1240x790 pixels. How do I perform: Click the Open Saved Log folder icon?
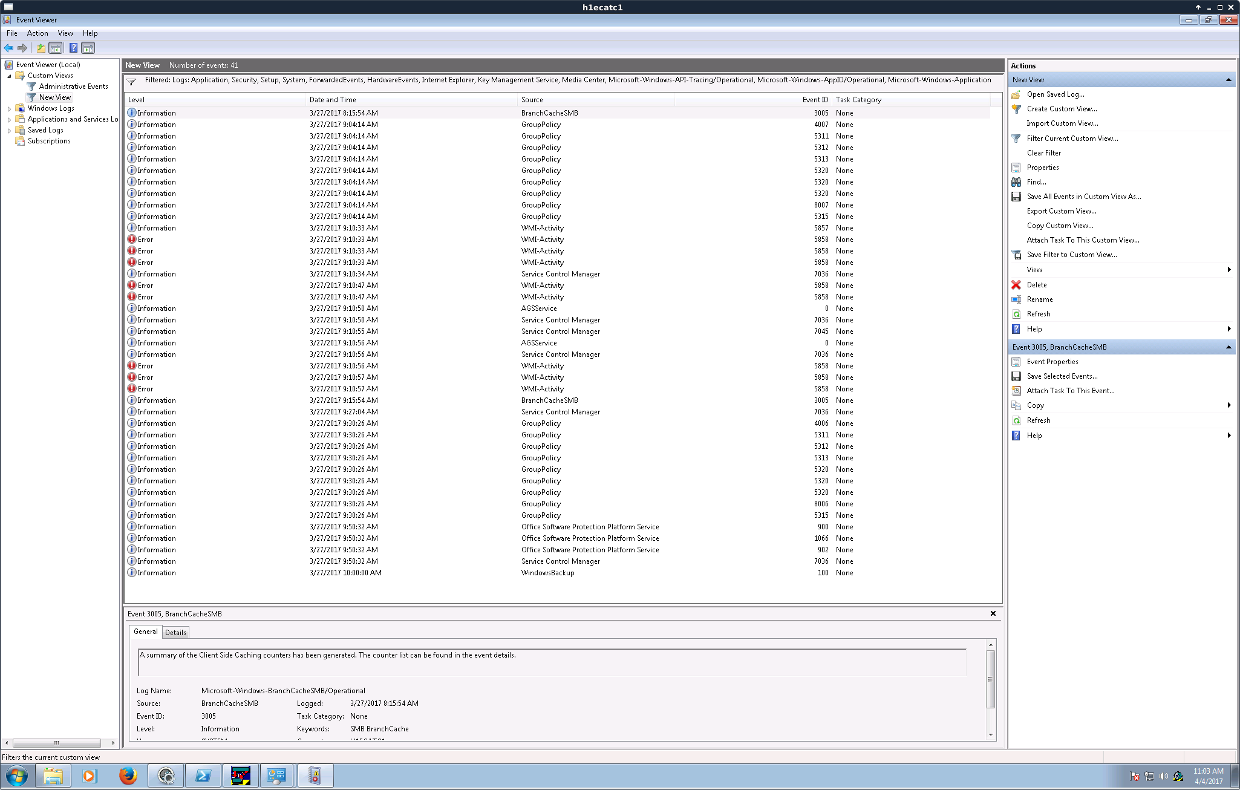pyautogui.click(x=1016, y=94)
